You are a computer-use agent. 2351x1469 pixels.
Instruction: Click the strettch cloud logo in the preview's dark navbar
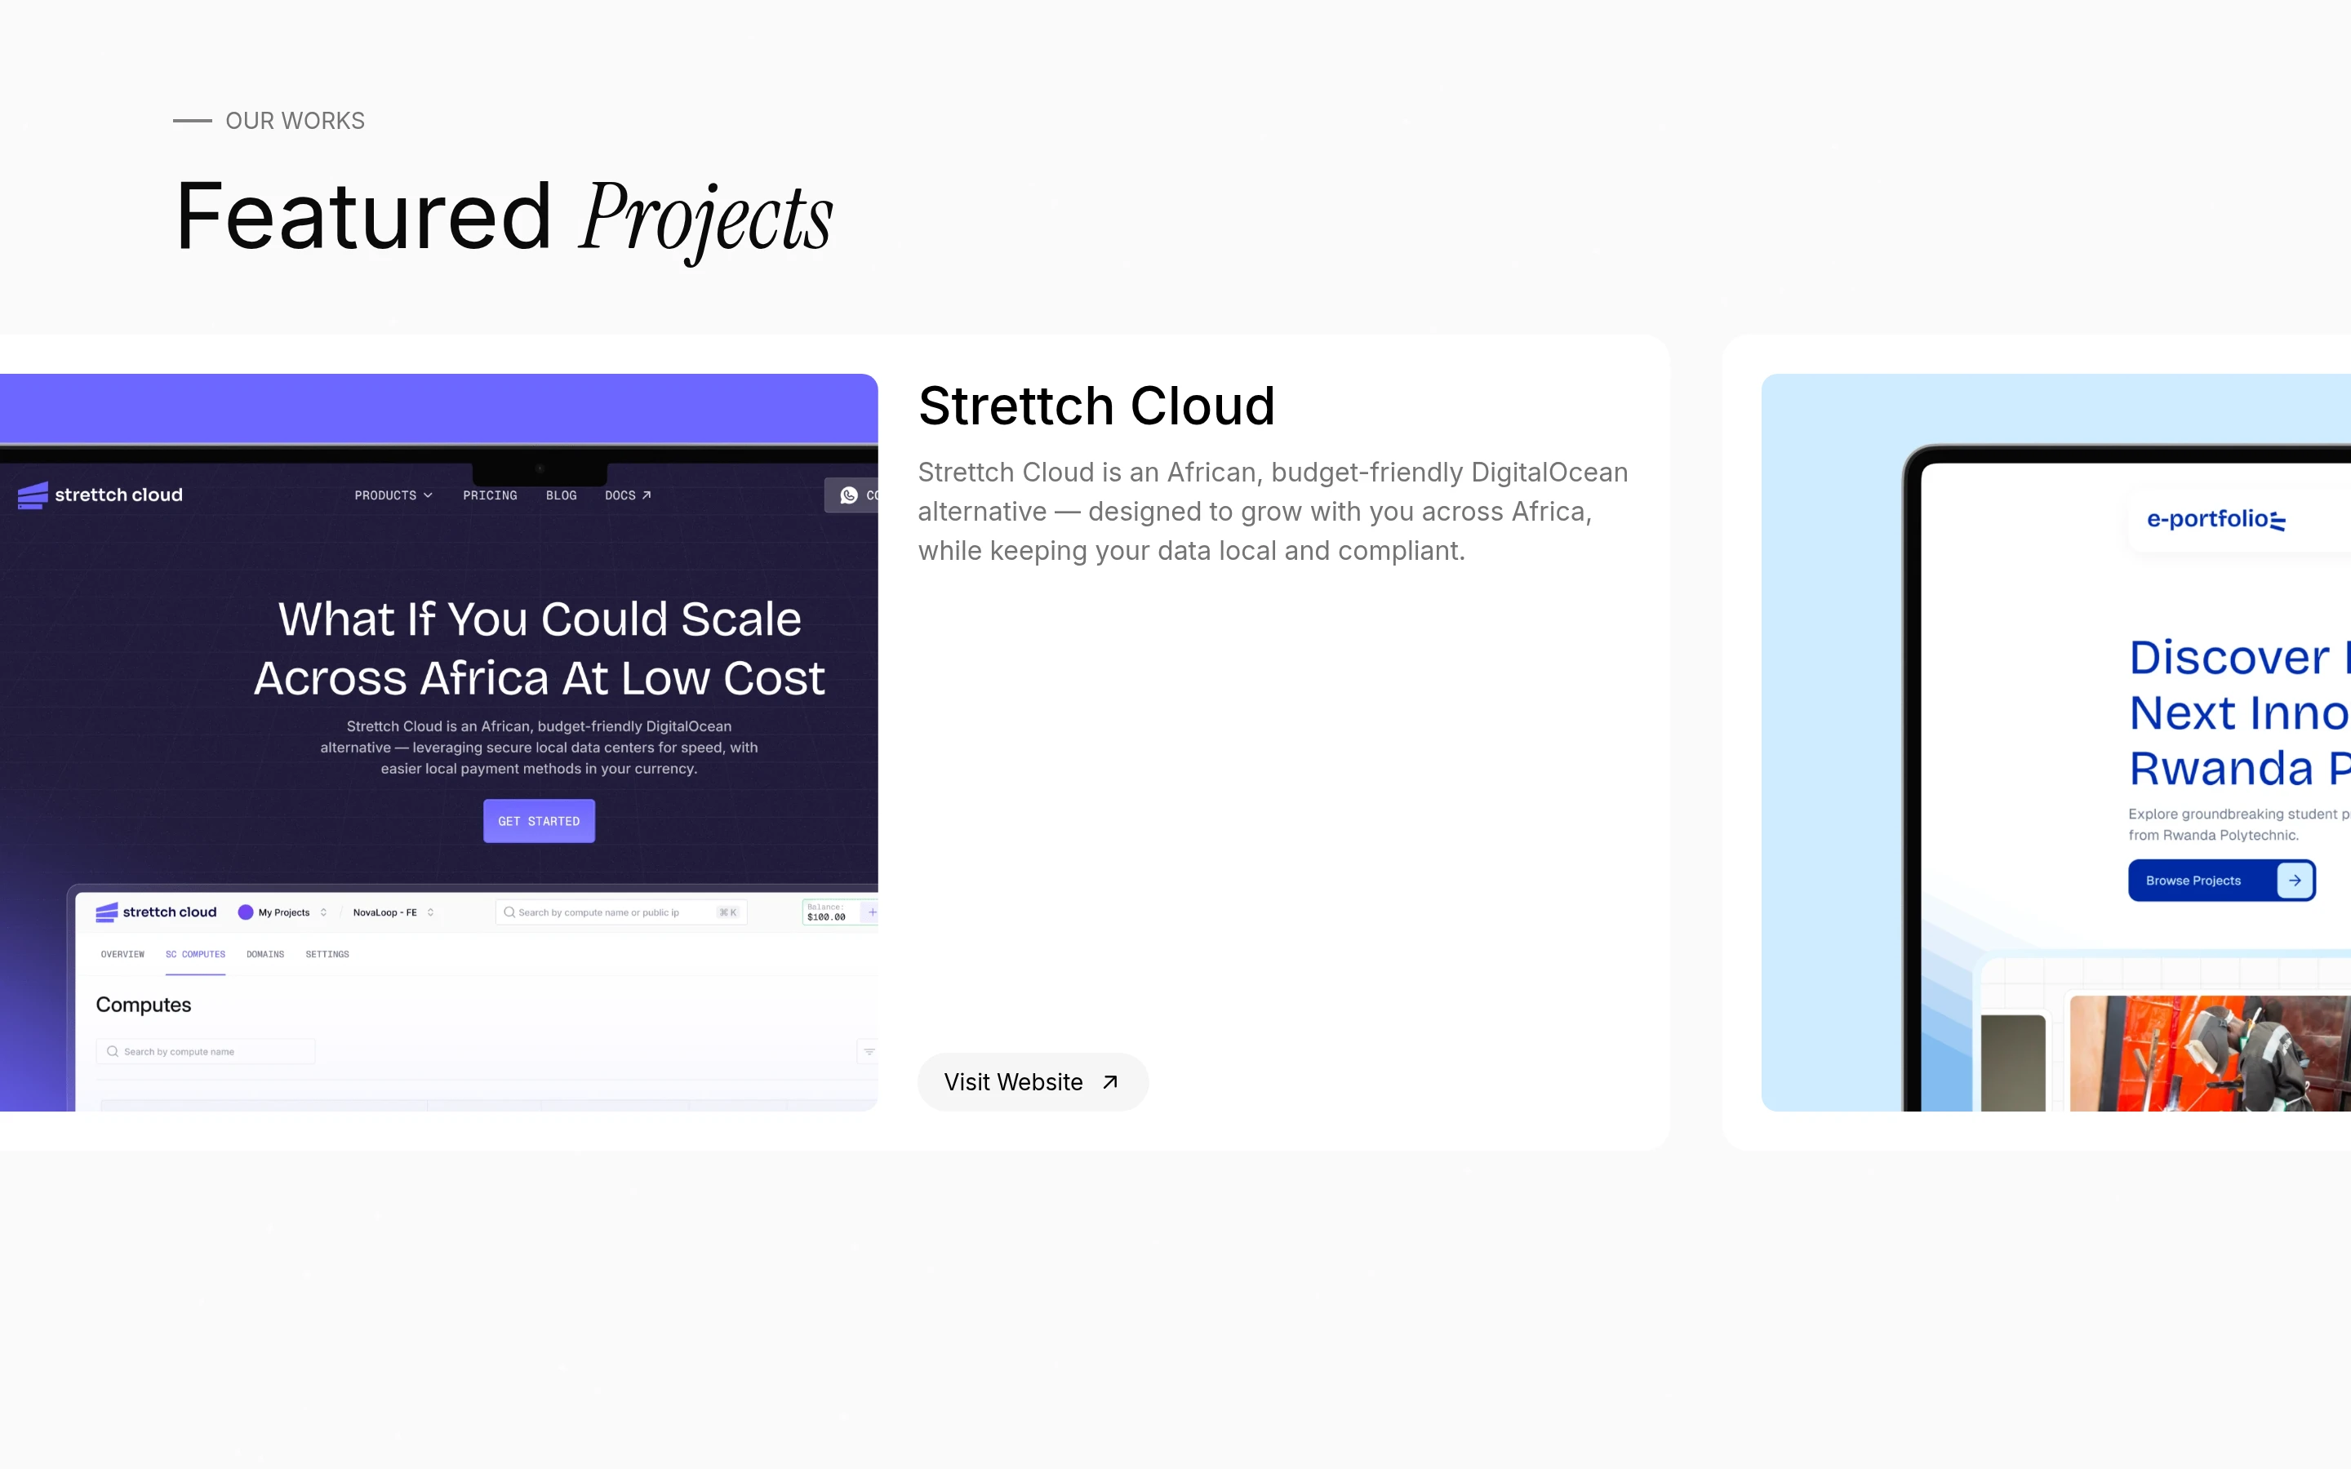(x=100, y=495)
